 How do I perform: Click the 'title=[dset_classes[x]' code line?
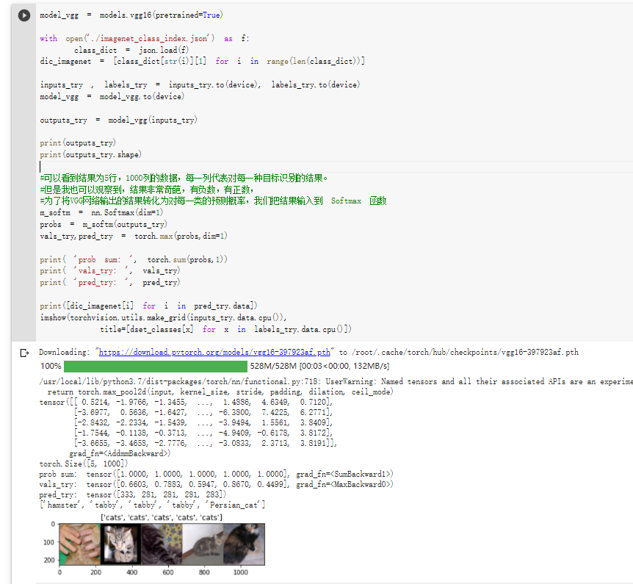pyautogui.click(x=225, y=329)
